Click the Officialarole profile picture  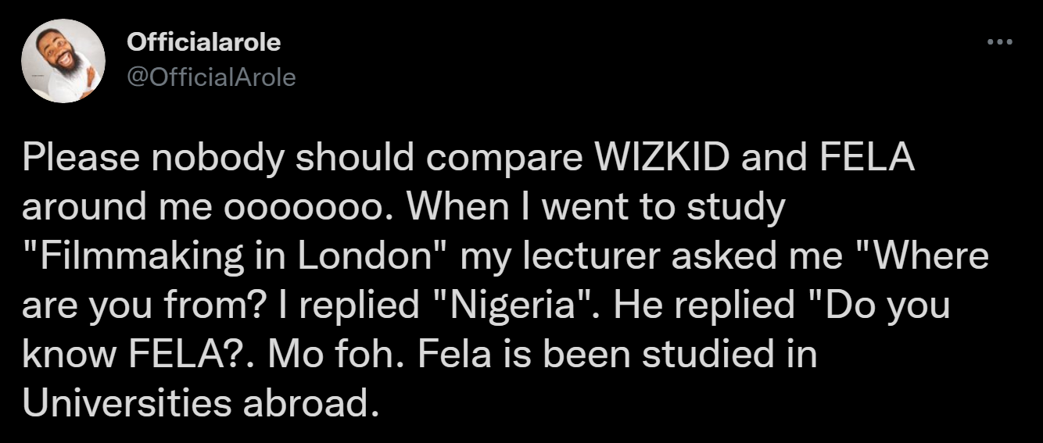[x=63, y=62]
